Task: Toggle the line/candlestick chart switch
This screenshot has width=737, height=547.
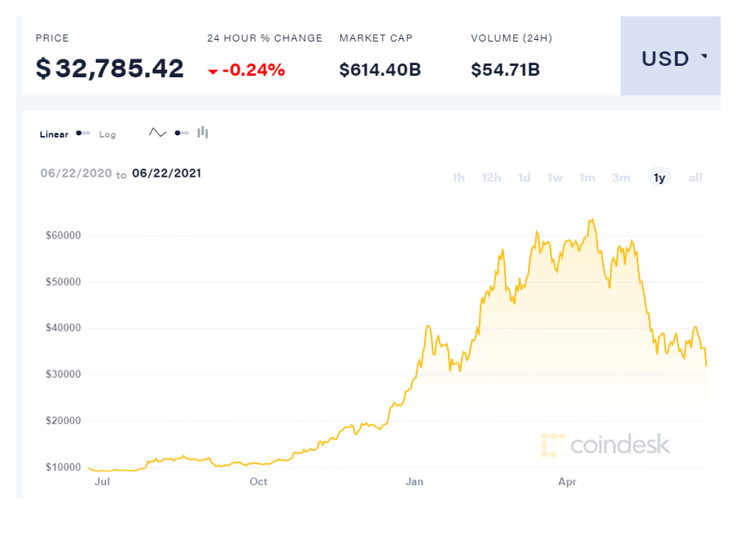Action: point(181,133)
